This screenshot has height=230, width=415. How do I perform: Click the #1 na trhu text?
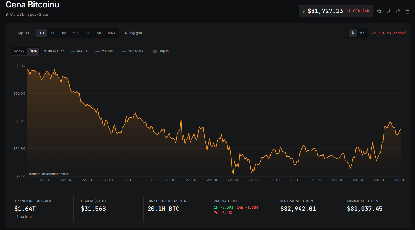coord(23,217)
